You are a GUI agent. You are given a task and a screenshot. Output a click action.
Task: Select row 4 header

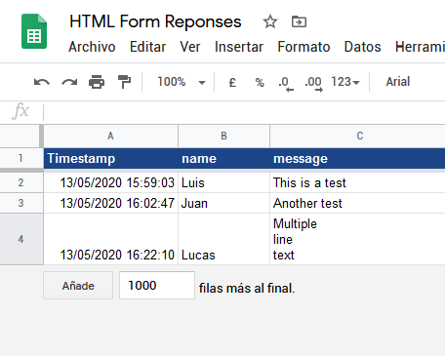(20, 239)
